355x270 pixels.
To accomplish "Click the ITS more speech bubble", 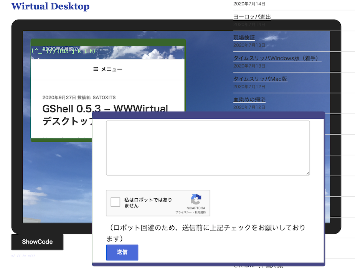I will click(x=103, y=50).
